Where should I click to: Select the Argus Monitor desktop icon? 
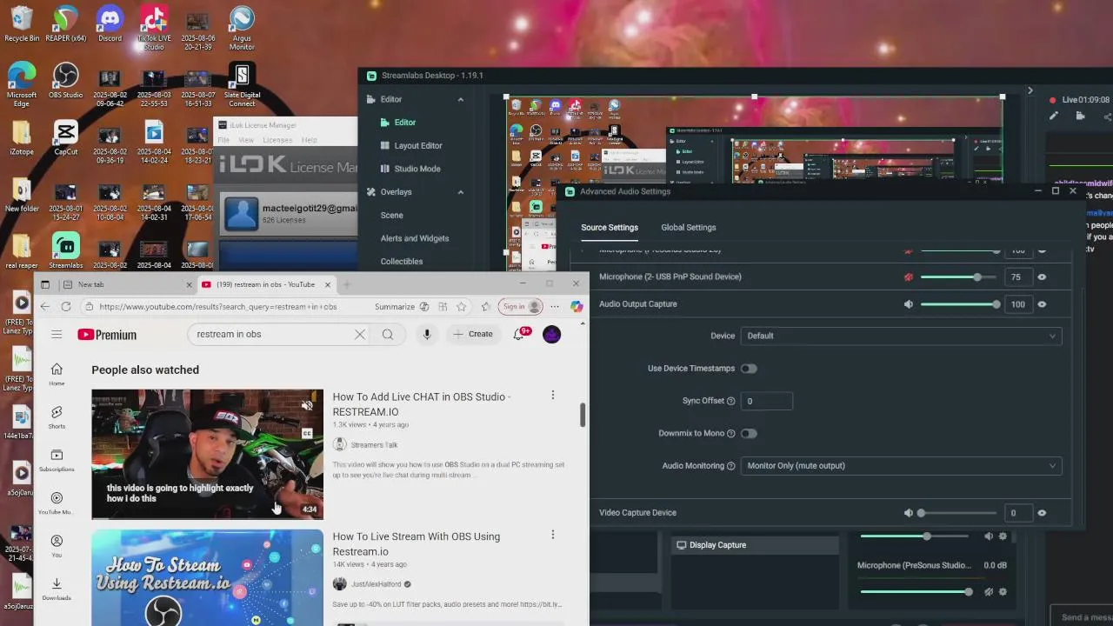[242, 27]
